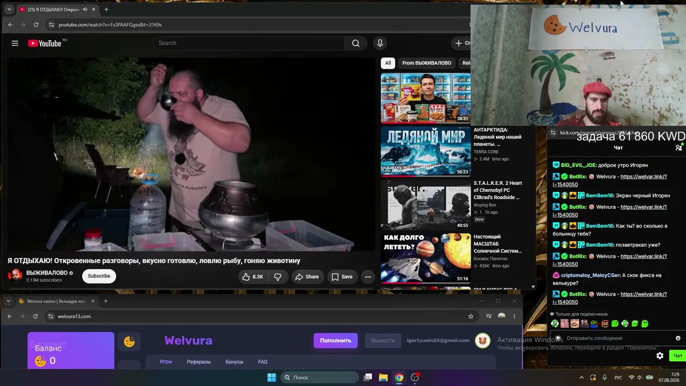The width and height of the screenshot is (686, 386).
Task: Click the YouTube search input field
Action: 249,43
